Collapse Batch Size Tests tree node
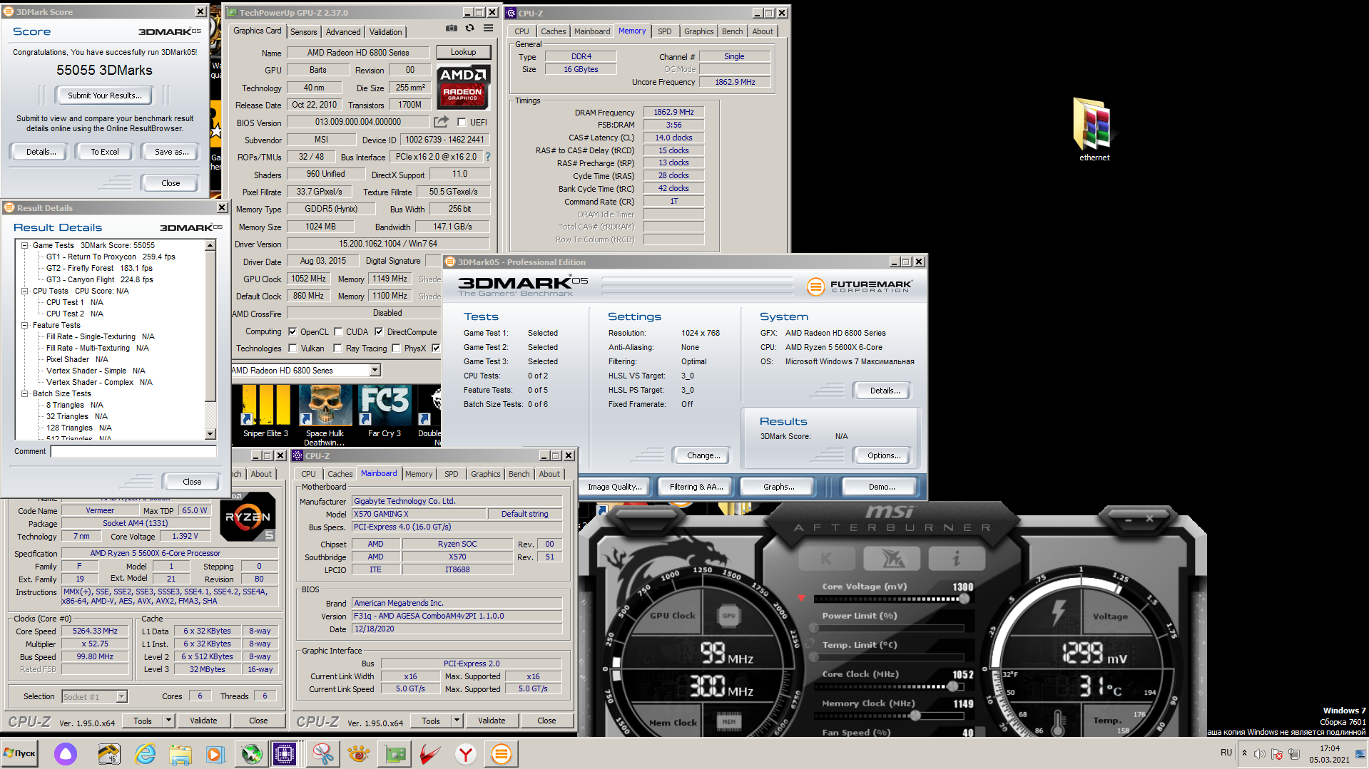This screenshot has height=769, width=1369. point(24,393)
